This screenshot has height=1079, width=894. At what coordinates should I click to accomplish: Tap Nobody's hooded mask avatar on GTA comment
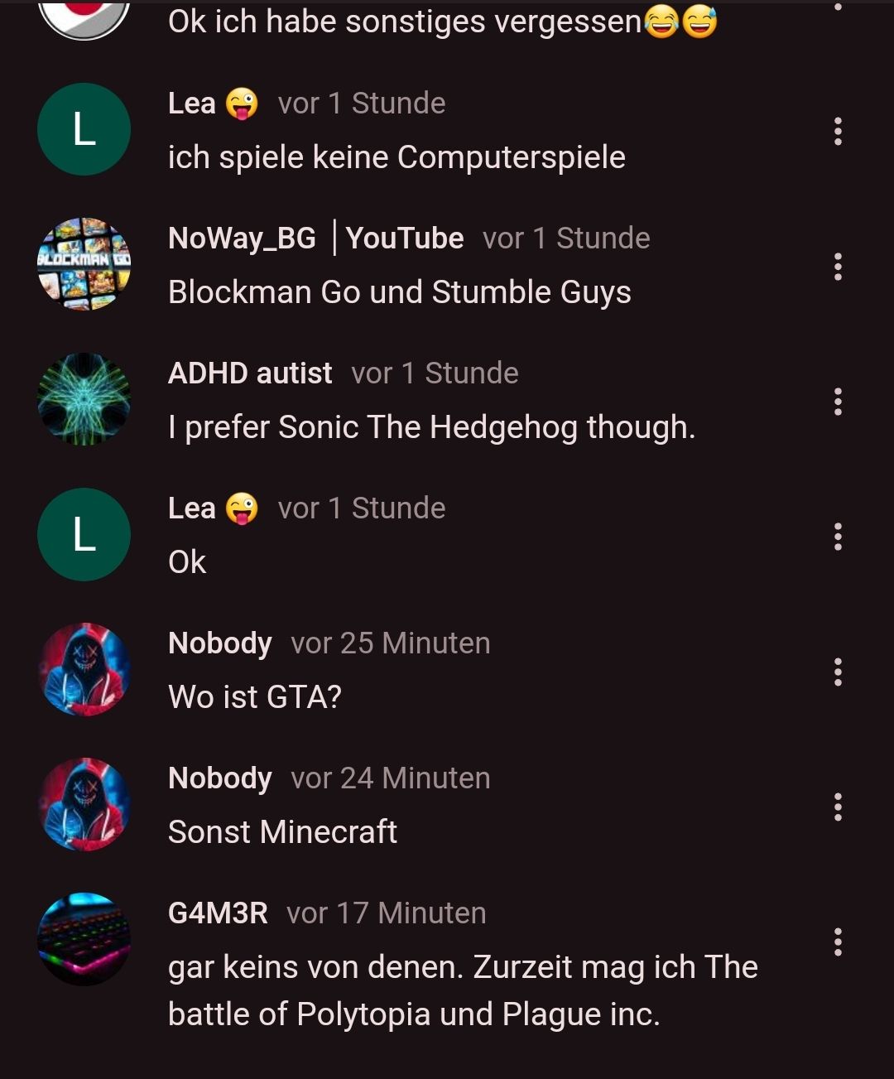tap(84, 669)
